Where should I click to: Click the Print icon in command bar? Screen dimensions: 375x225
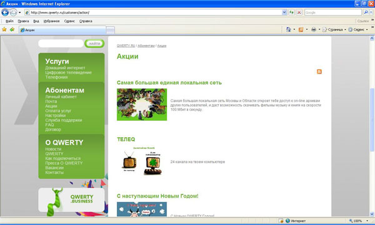coord(314,29)
